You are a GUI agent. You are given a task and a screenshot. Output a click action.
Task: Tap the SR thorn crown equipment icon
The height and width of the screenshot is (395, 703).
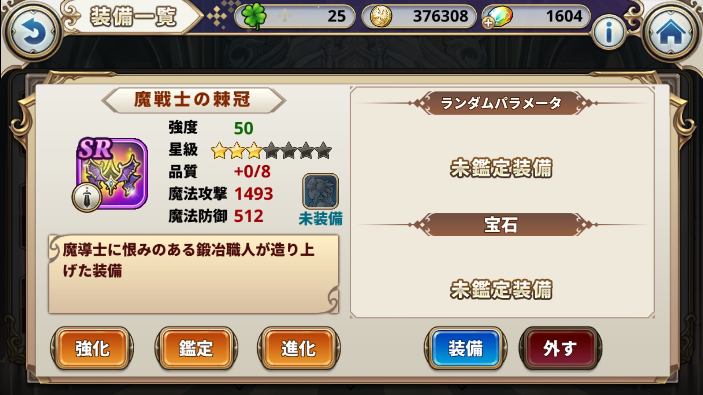(112, 174)
